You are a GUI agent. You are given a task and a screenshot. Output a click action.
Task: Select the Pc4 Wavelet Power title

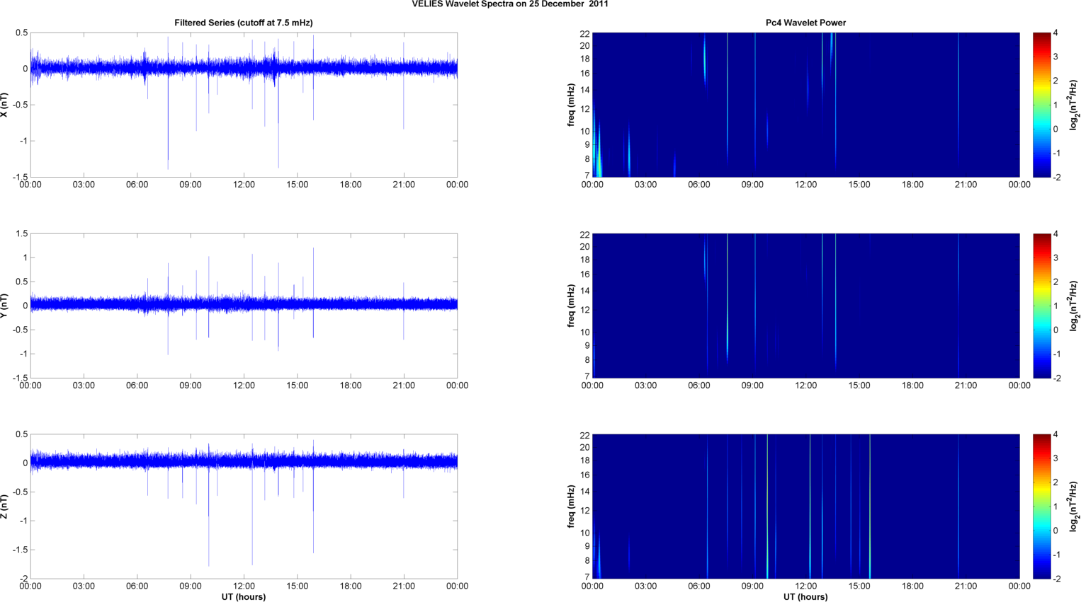805,23
